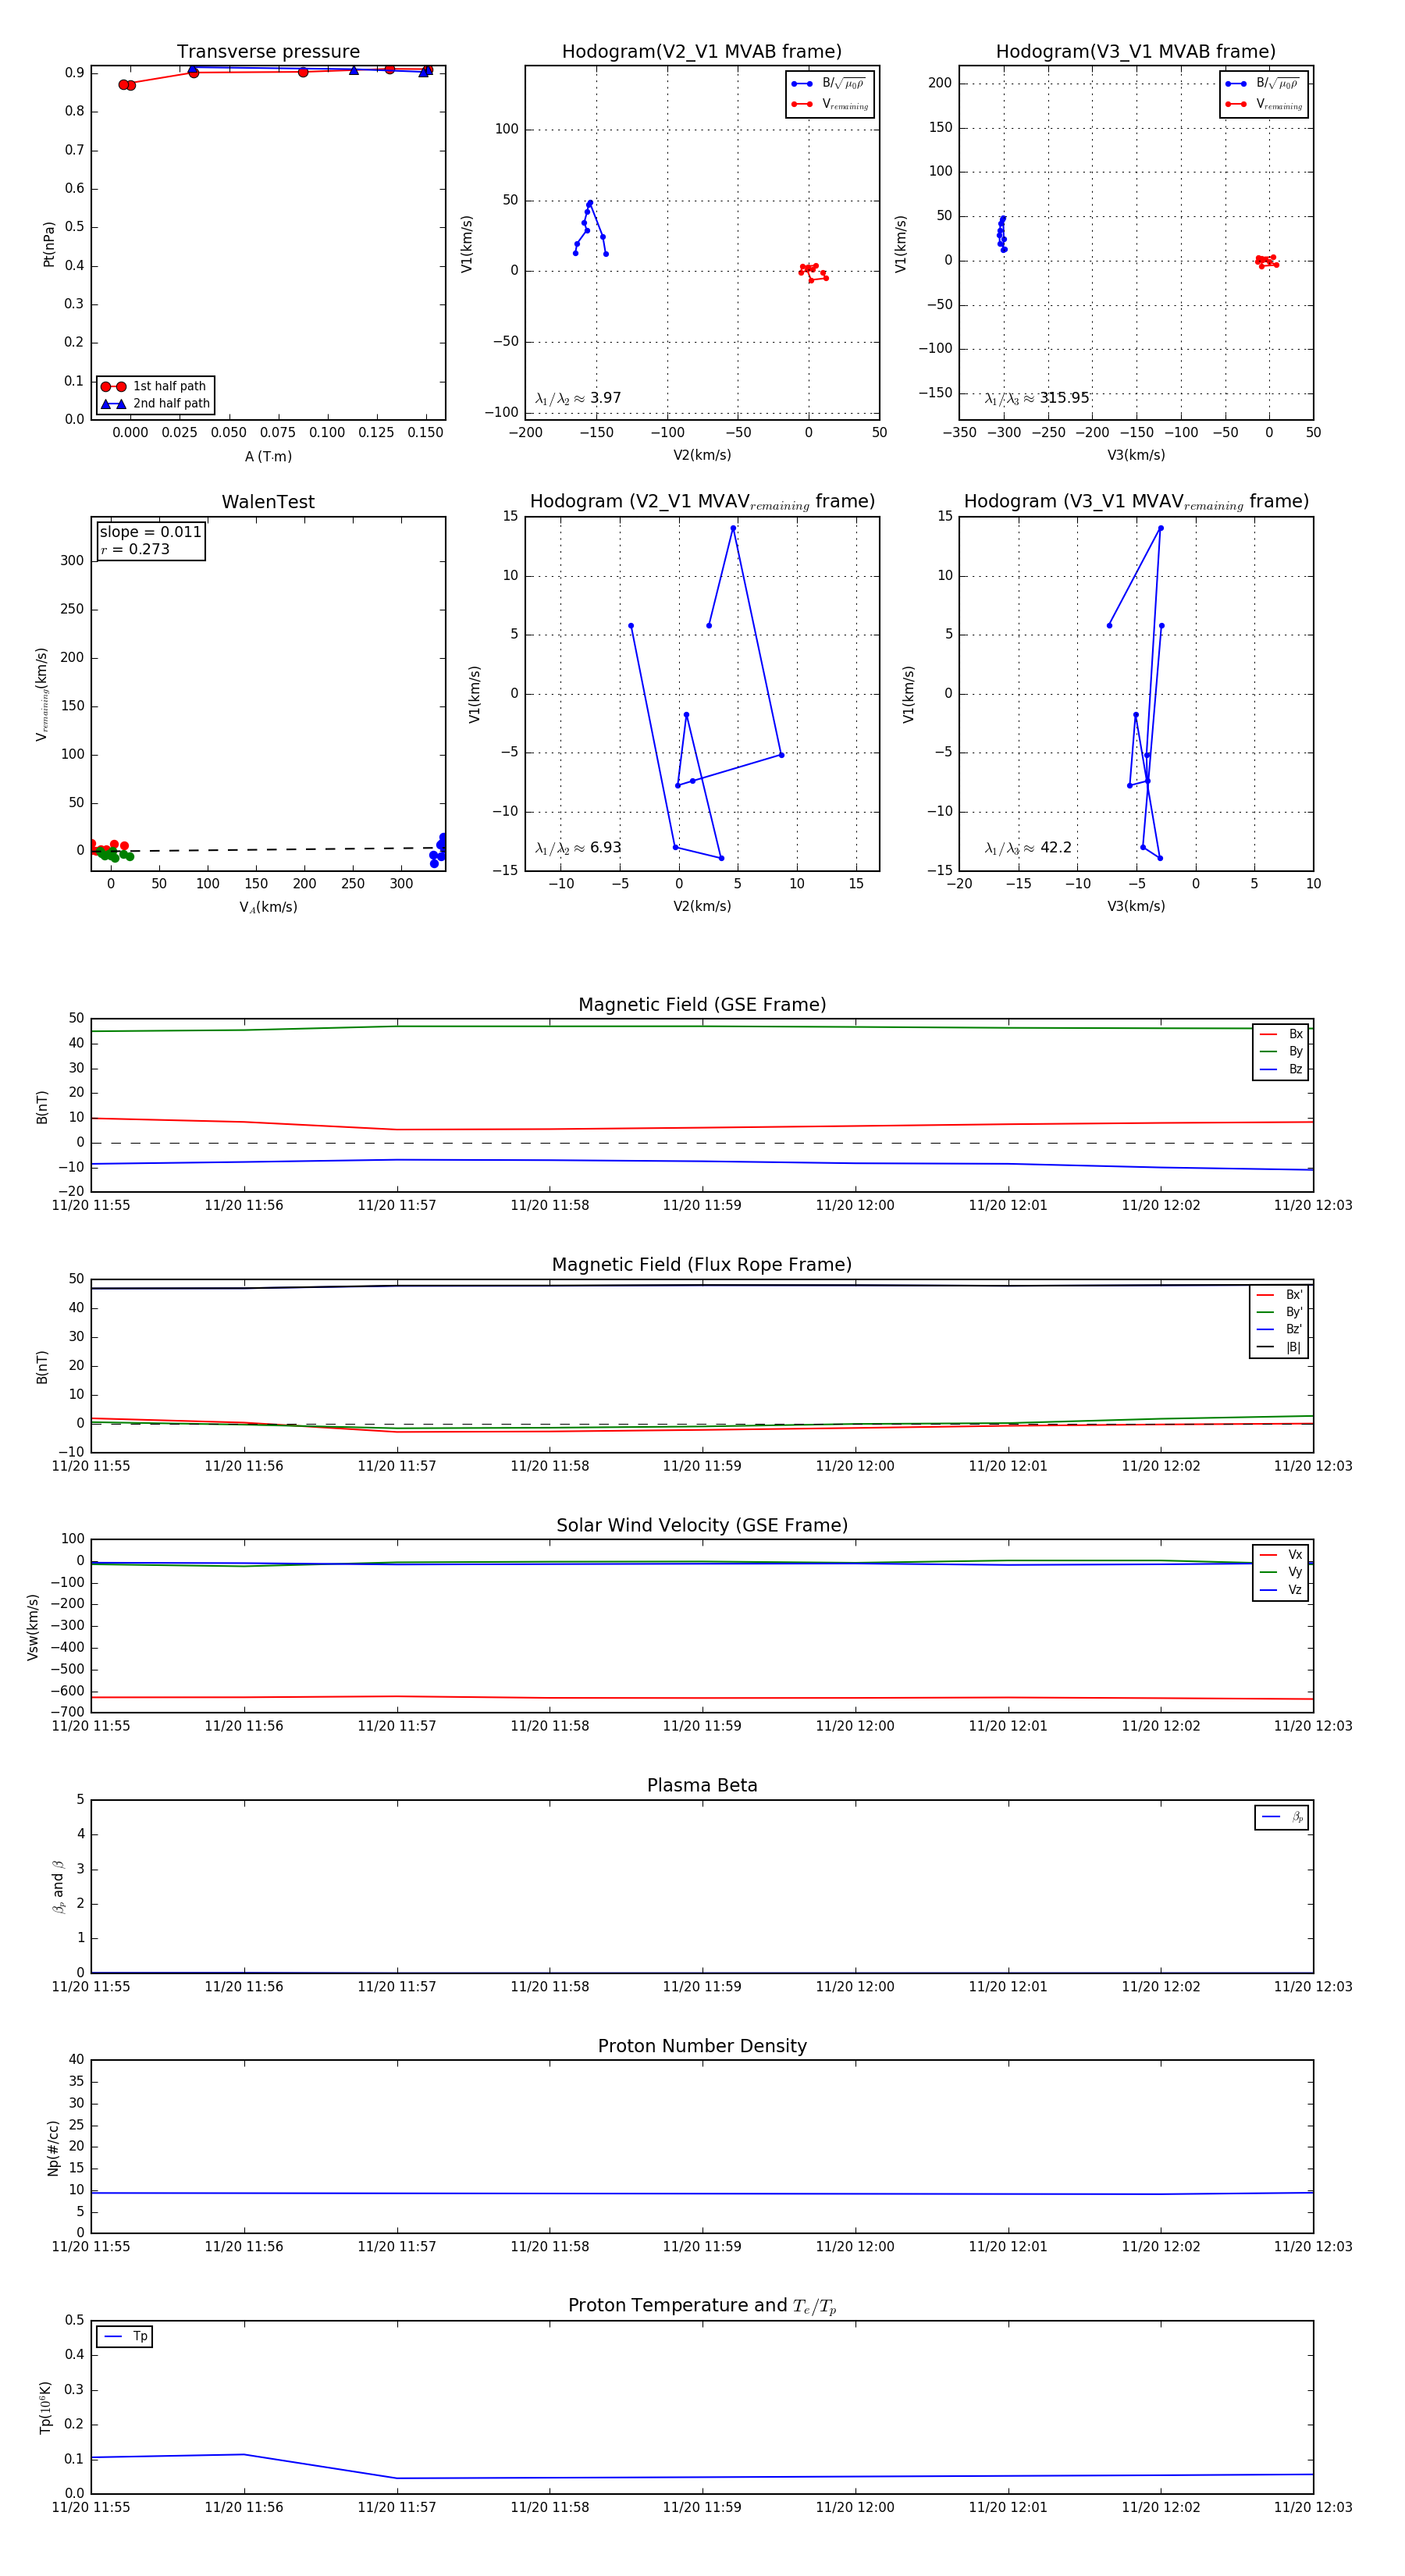Click the '11/20 12:03' tick under Proton Number Density

(1313, 2247)
